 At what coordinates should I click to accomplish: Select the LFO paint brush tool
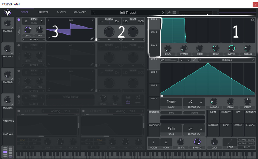pyautogui.click(x=163, y=60)
